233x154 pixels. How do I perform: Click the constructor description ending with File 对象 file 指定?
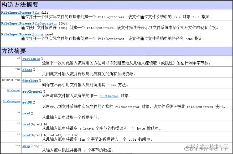click(116, 17)
